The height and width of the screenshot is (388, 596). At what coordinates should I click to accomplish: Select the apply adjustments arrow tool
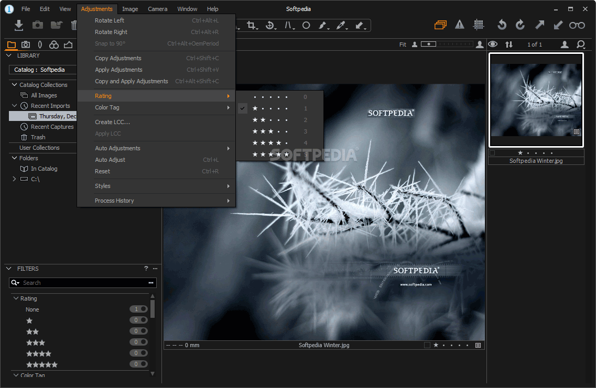pos(360,26)
